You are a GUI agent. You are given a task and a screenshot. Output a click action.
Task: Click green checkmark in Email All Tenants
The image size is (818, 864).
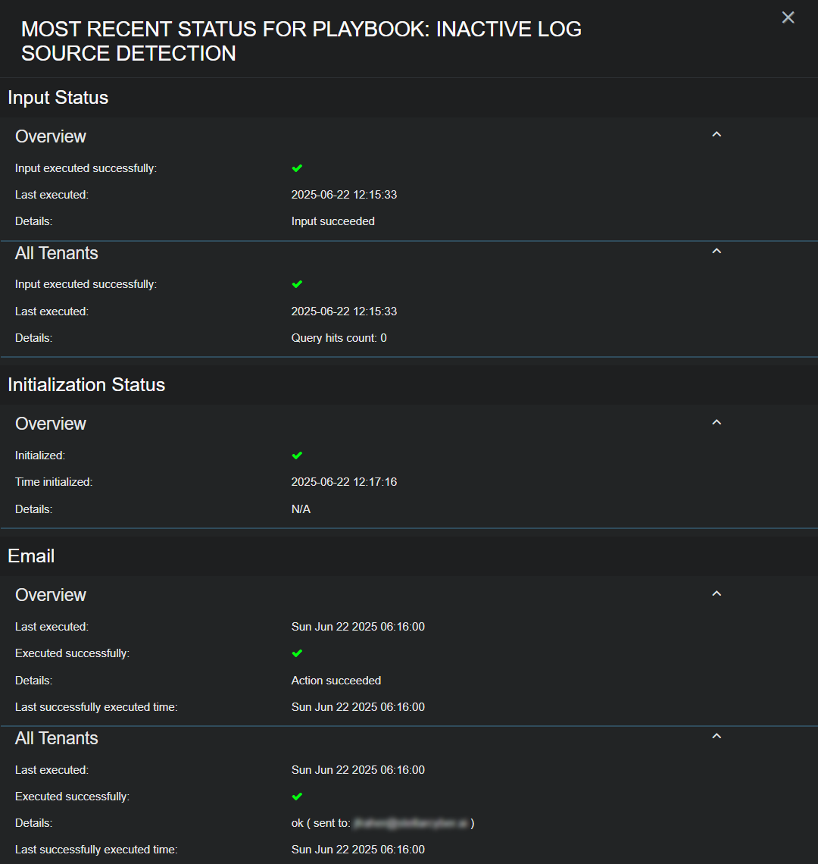297,797
